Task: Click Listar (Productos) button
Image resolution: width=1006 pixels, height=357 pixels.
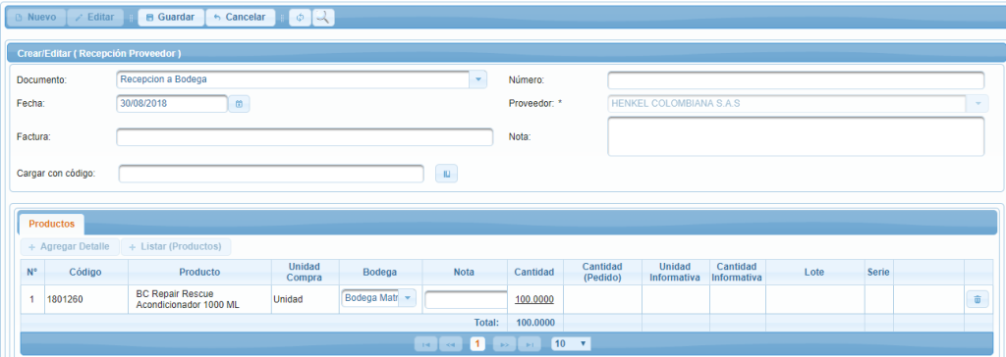Action: pos(176,247)
